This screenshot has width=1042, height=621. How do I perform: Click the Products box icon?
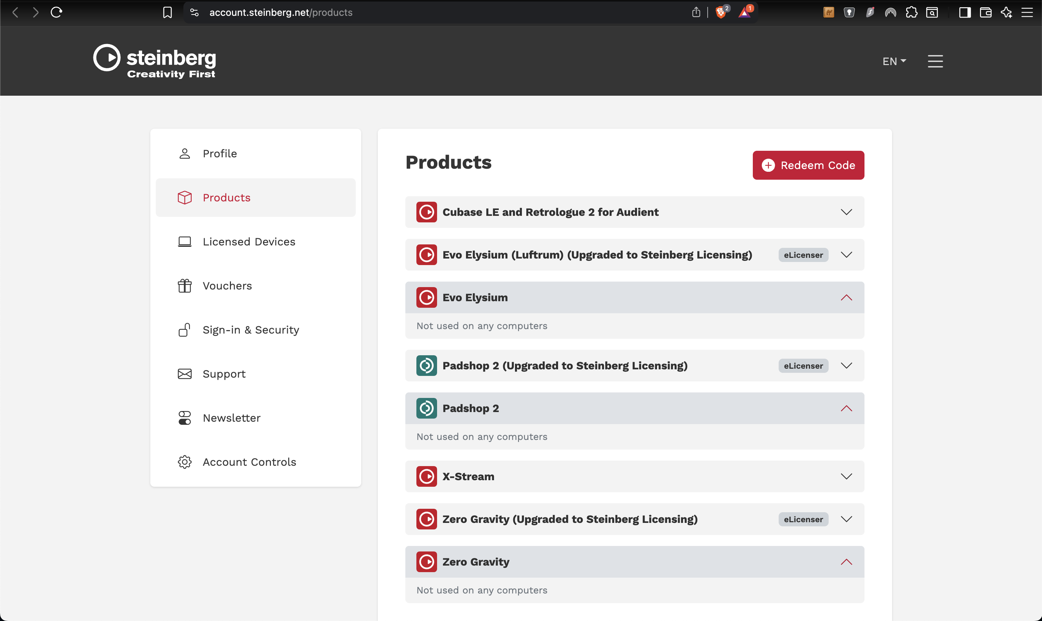(x=185, y=198)
